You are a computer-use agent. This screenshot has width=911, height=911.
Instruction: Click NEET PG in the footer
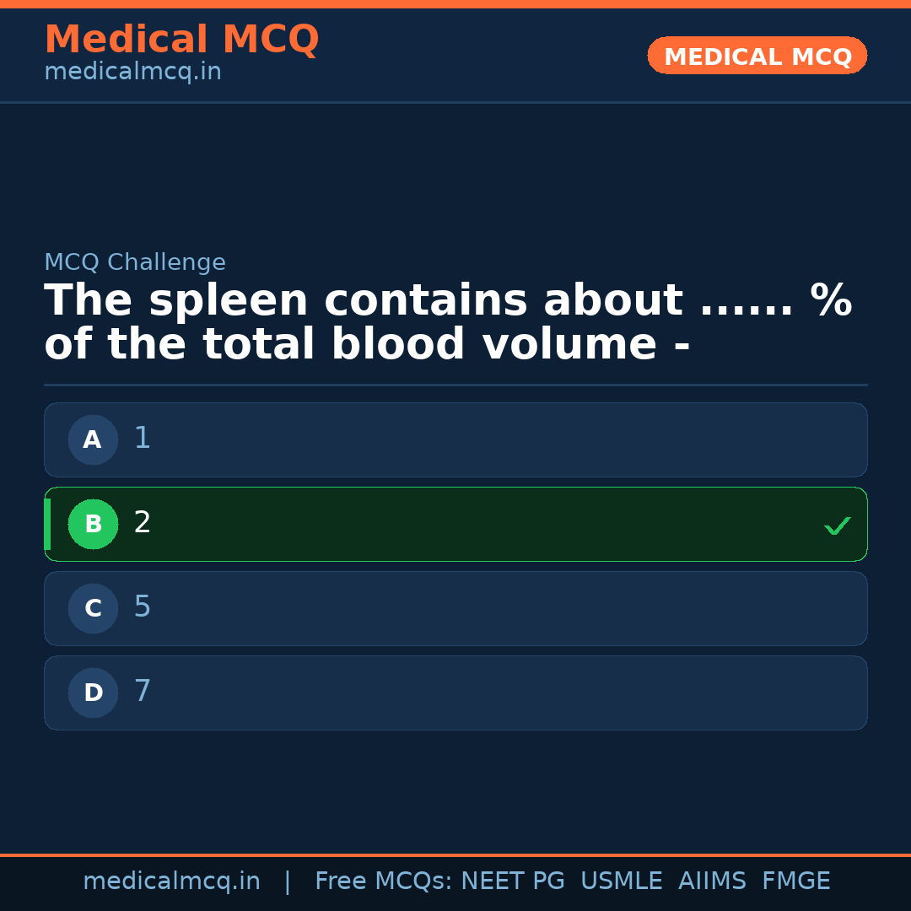point(513,881)
